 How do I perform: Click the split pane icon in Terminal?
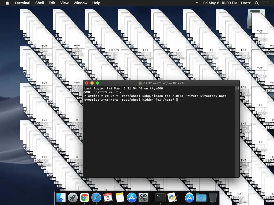click(x=238, y=88)
